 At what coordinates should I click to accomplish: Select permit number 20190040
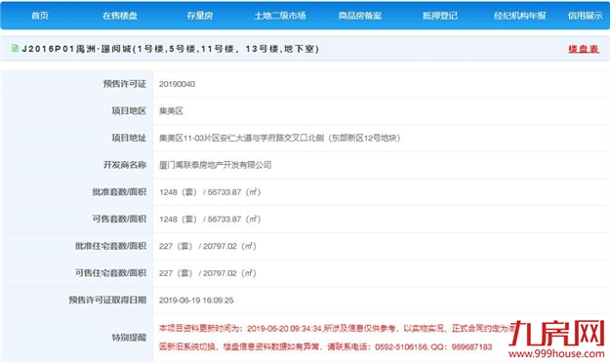click(x=177, y=84)
